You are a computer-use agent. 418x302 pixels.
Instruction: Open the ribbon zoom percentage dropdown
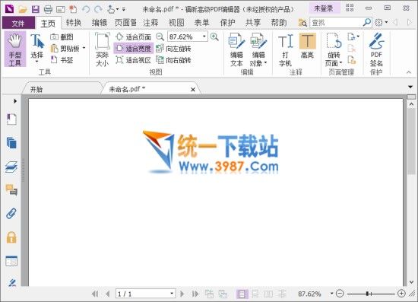click(x=204, y=37)
